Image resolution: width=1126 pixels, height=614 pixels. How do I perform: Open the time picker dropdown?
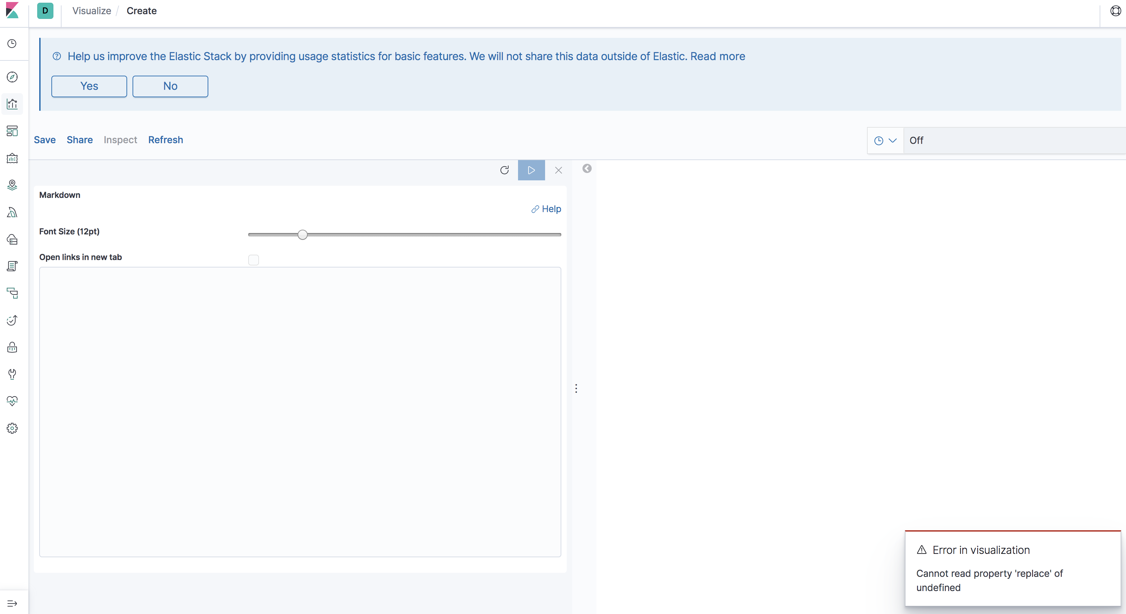[885, 140]
